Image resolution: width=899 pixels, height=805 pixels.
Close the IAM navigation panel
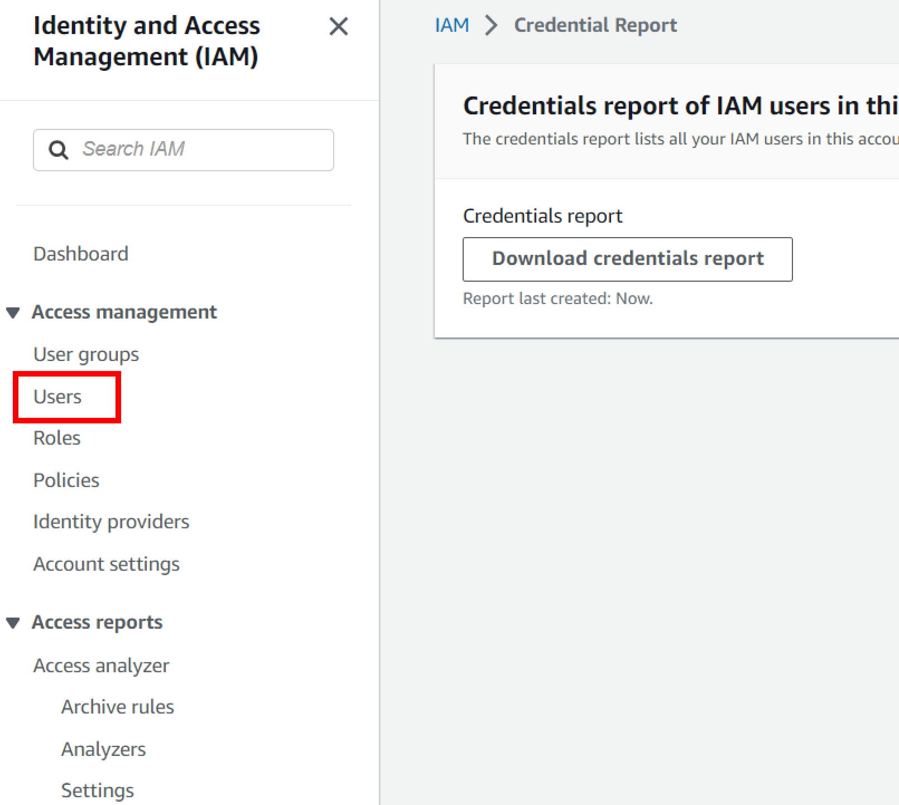tap(339, 26)
